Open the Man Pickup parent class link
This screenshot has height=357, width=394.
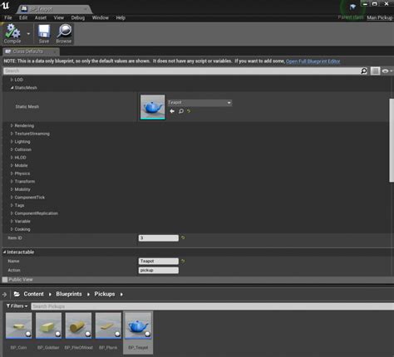tap(380, 17)
